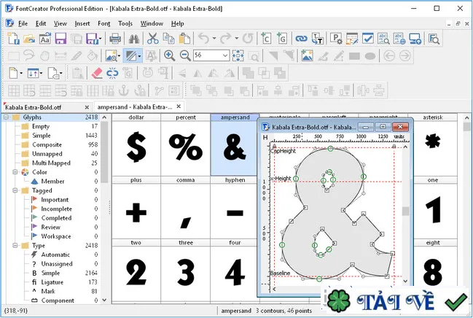The image size is (473, 318).
Task: Collapse the Glyphs tree root
Action: (6, 117)
